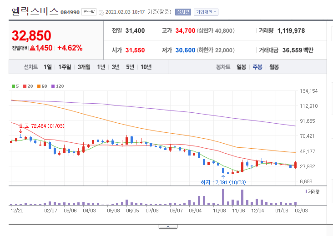Click the purple 거래량 volume legend marker
Screen dimensions: 333x236
306,191
